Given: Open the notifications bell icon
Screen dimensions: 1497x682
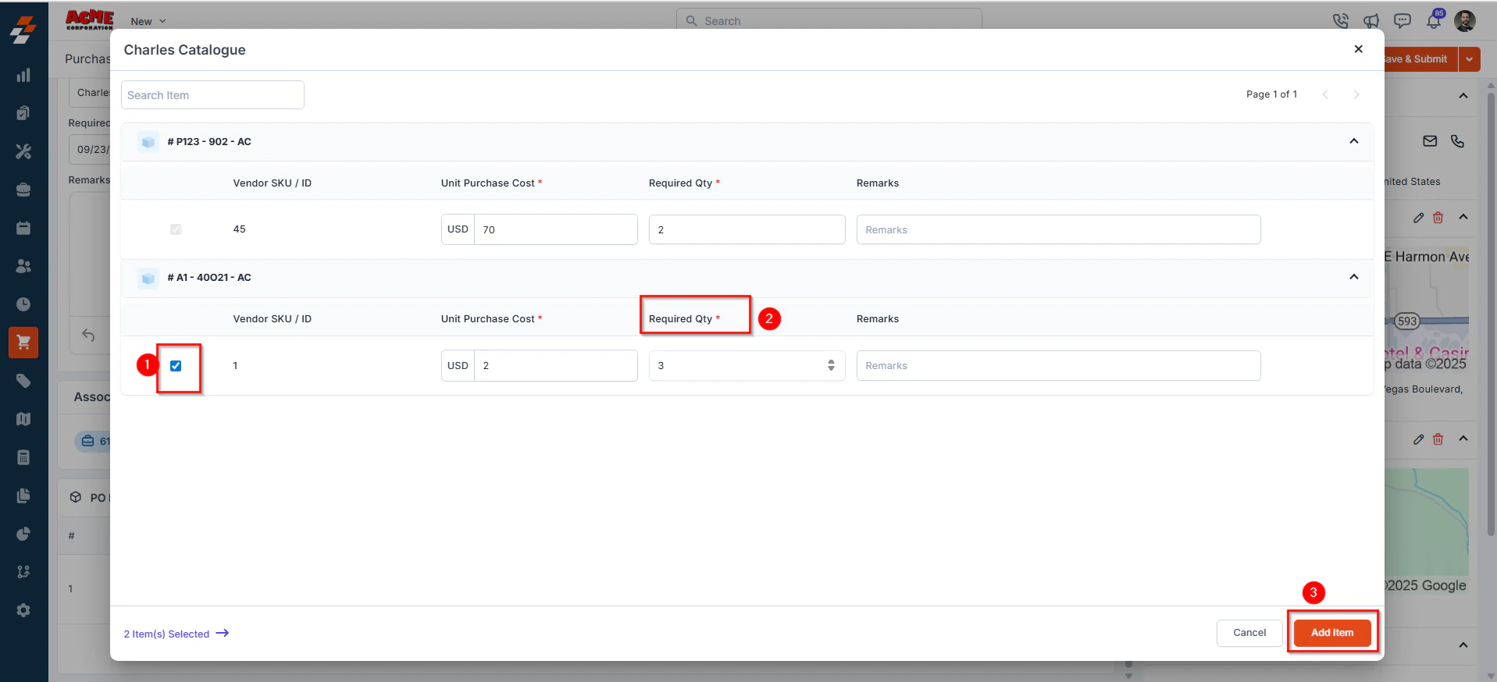Looking at the screenshot, I should (x=1434, y=21).
